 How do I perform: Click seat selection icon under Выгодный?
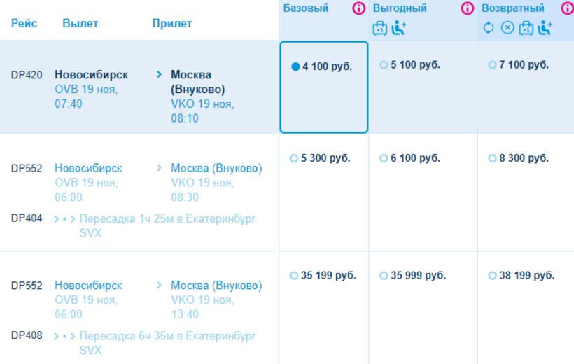tap(399, 28)
